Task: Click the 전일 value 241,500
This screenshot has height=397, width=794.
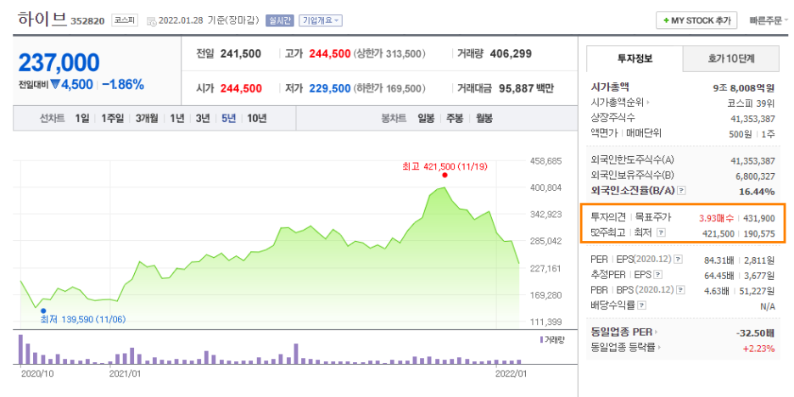Action: click(x=241, y=53)
